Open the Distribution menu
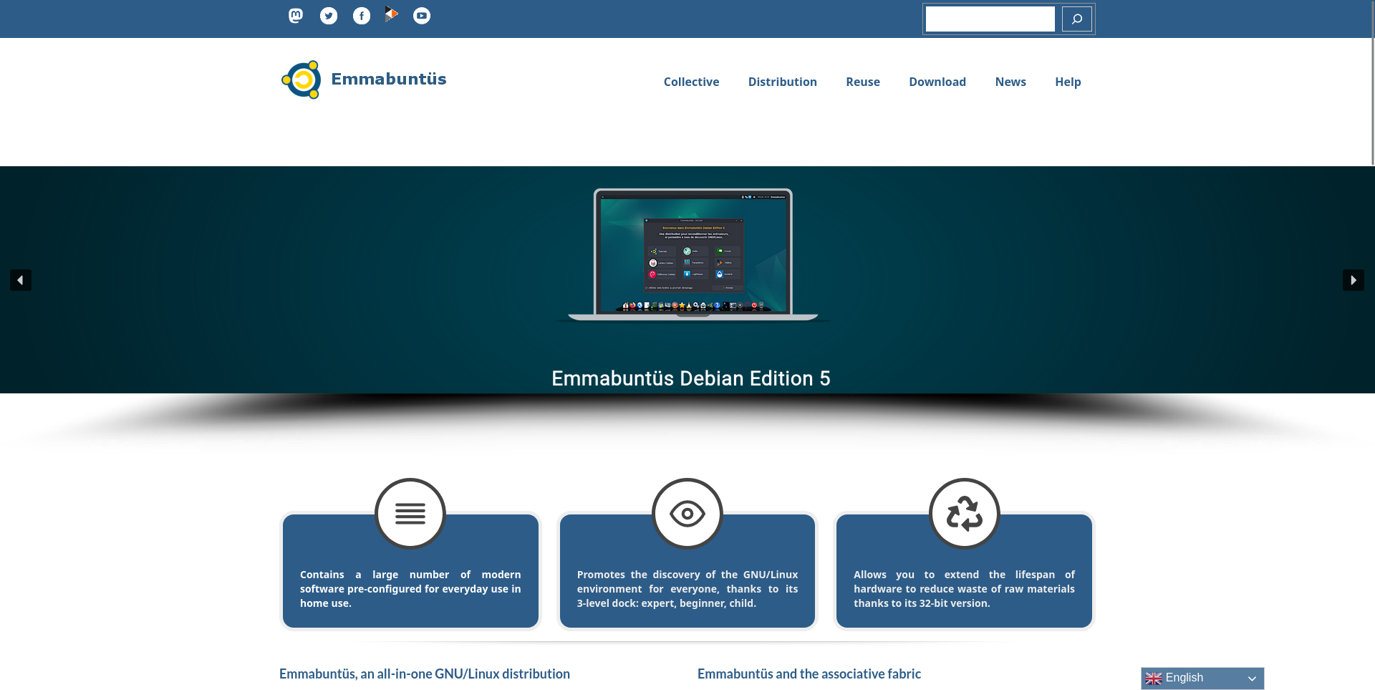The height and width of the screenshot is (690, 1375). click(782, 82)
